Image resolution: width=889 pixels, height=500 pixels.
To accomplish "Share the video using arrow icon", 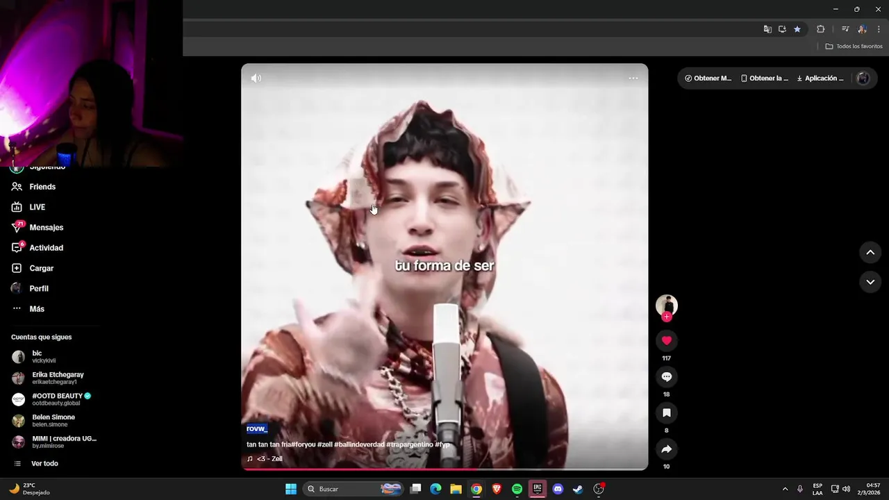I will [667, 449].
